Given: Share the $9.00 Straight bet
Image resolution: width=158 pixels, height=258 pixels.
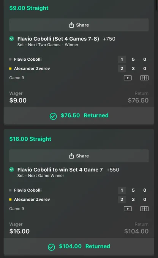Looking at the screenshot, I should [79, 25].
